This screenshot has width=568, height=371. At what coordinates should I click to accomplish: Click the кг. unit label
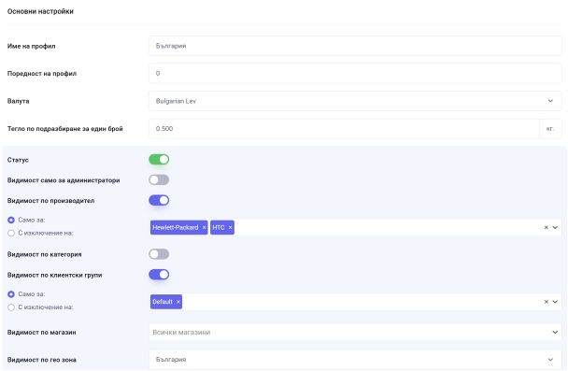point(550,129)
